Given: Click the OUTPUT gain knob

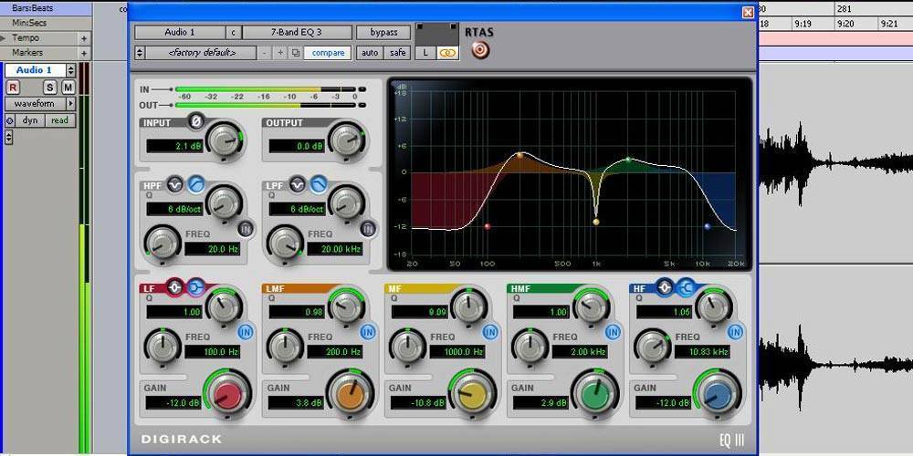Looking at the screenshot, I should pyautogui.click(x=347, y=140).
